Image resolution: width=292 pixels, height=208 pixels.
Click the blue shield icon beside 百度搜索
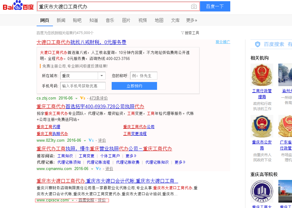257,44
